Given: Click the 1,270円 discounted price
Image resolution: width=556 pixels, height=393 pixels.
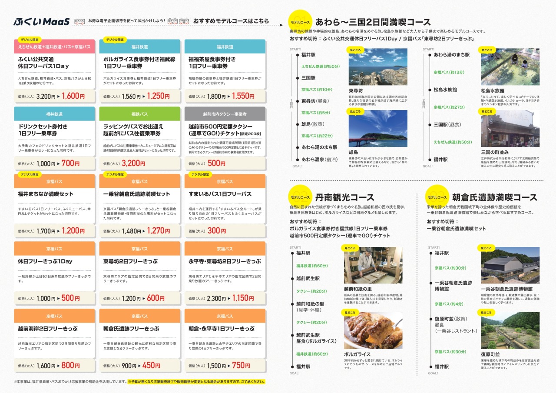Looking at the screenshot, I should [158, 231].
